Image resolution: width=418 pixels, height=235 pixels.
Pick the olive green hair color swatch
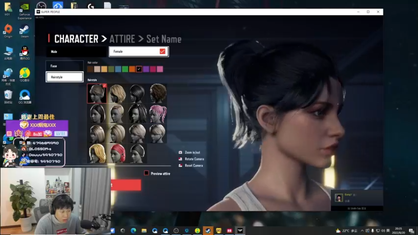[111, 69]
